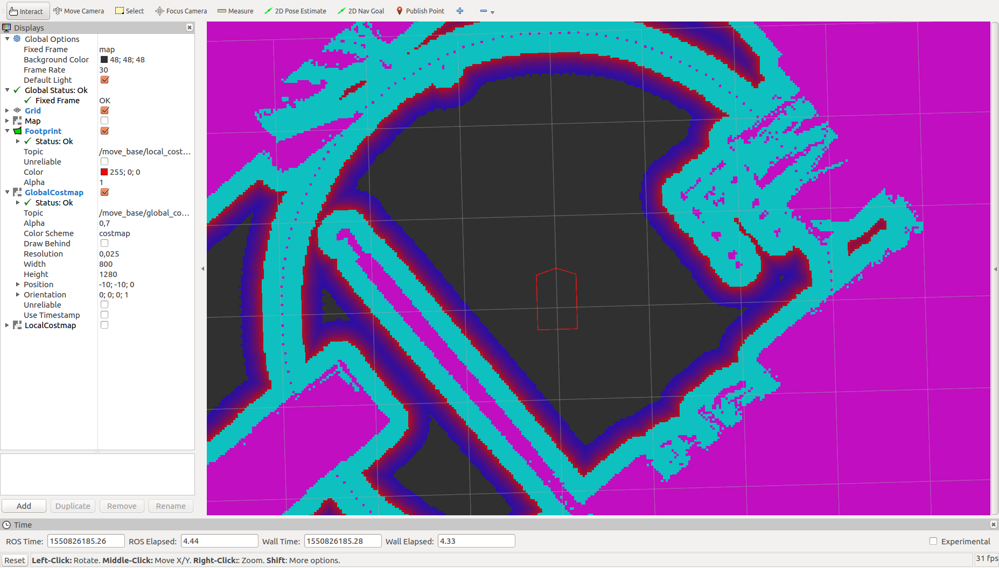Image resolution: width=999 pixels, height=568 pixels.
Task: Click the GlobalCostmap Alpha value 0,7
Action: pos(104,223)
